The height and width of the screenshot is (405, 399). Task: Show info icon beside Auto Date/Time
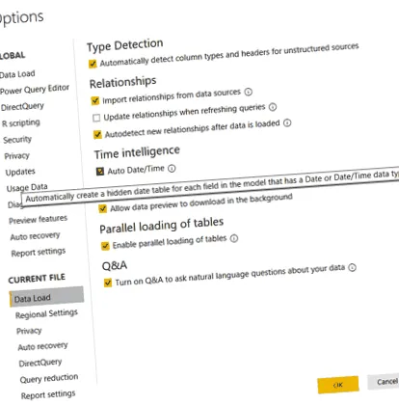coord(173,168)
